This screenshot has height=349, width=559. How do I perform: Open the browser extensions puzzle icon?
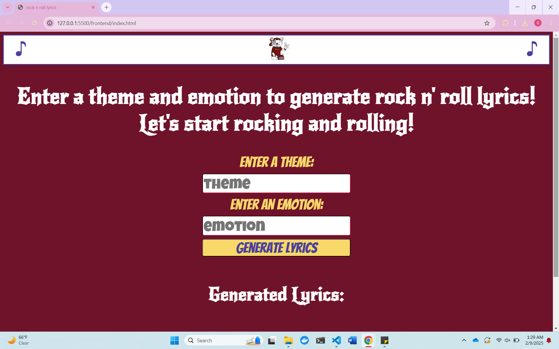tap(506, 23)
